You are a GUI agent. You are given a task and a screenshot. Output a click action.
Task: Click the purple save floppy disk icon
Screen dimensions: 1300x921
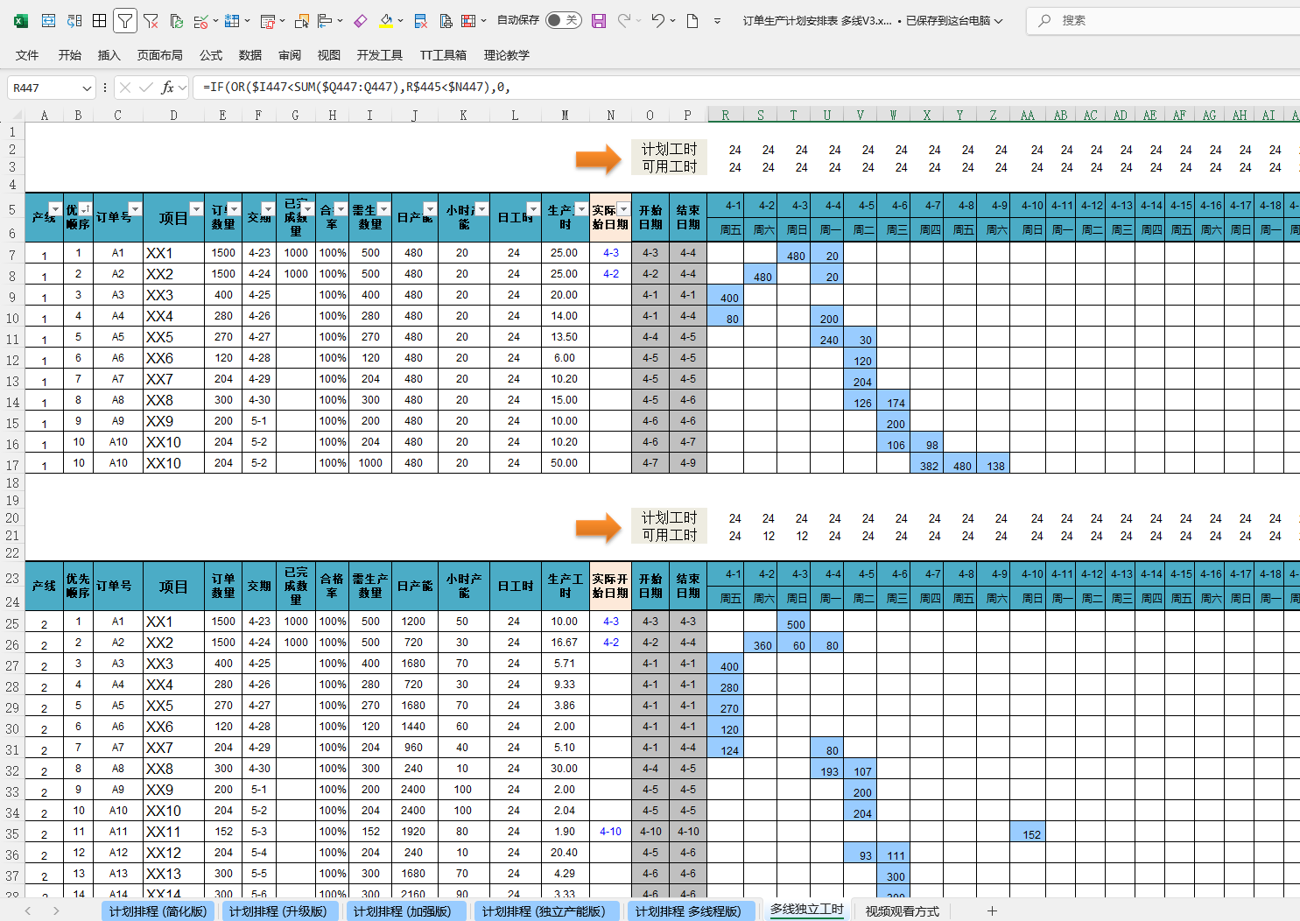point(599,20)
